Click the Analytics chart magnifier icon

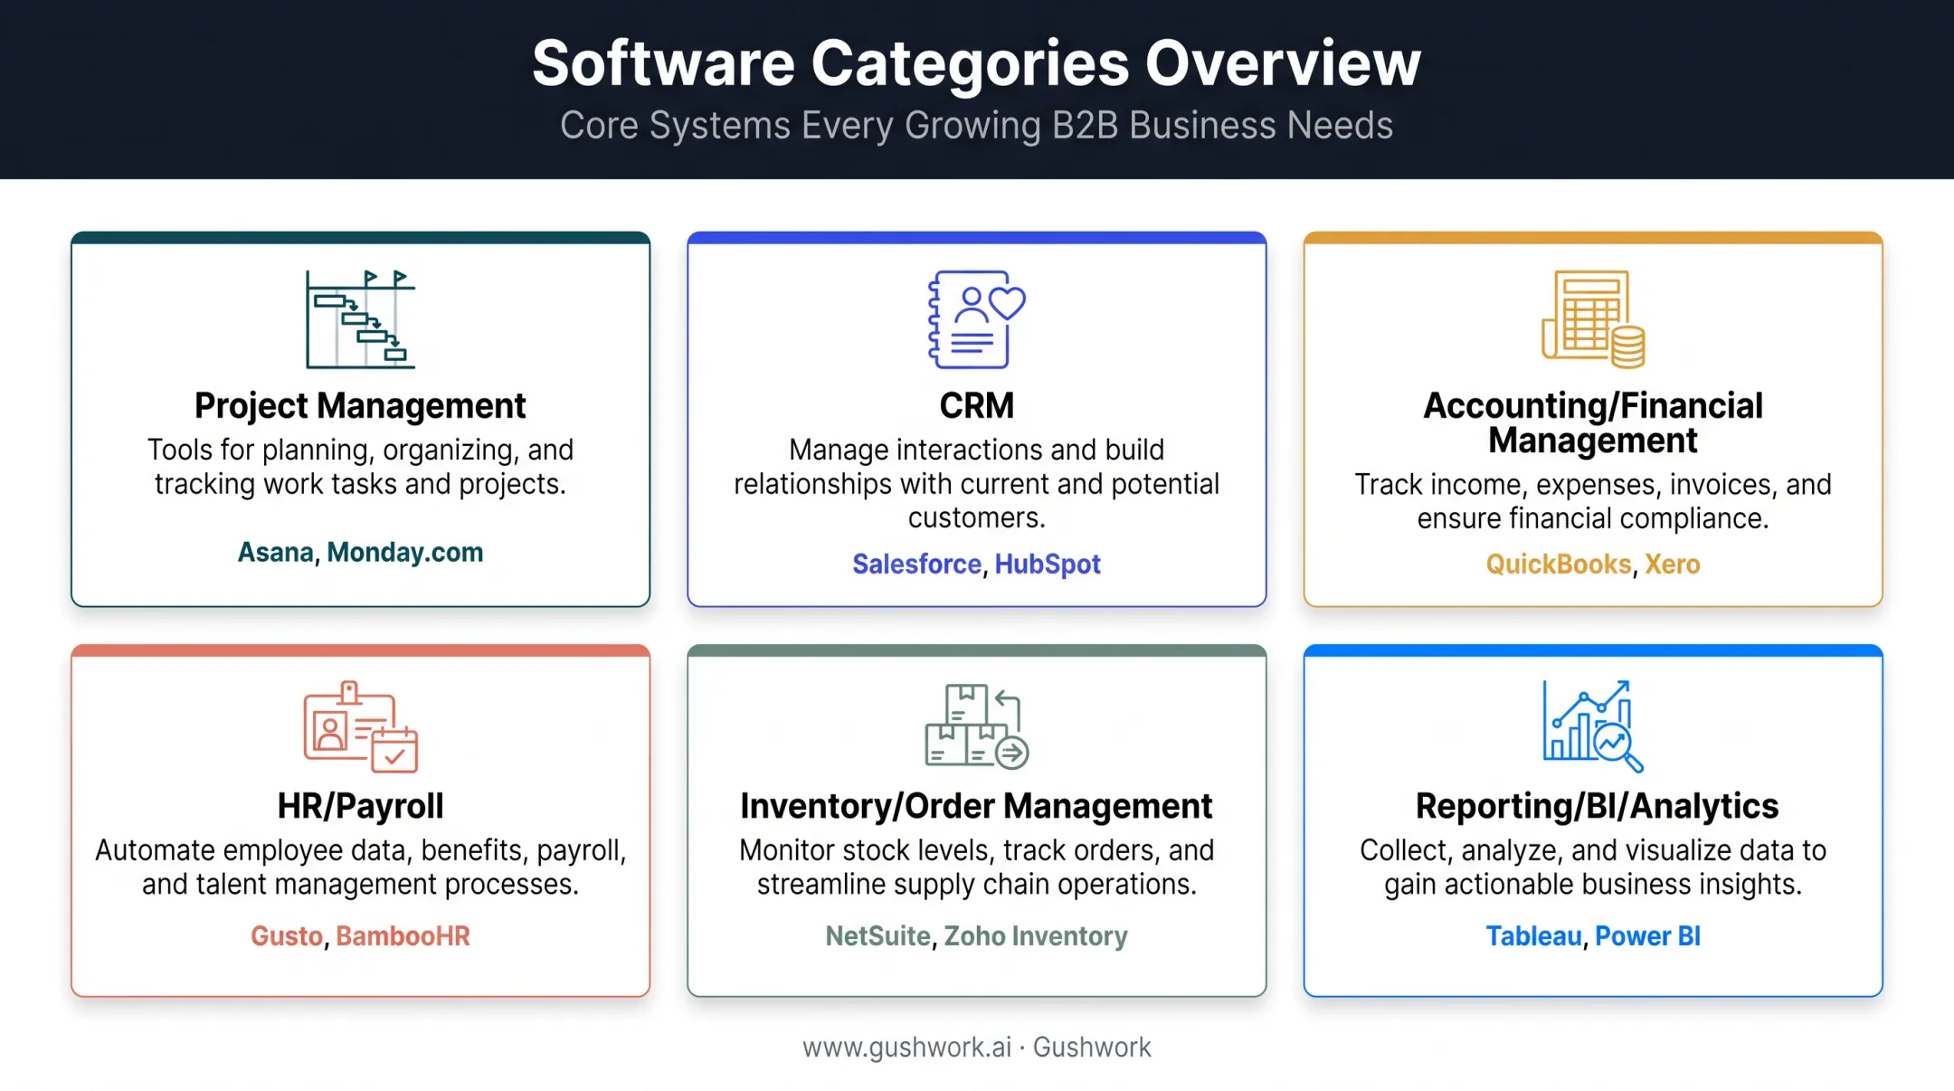(x=1593, y=726)
